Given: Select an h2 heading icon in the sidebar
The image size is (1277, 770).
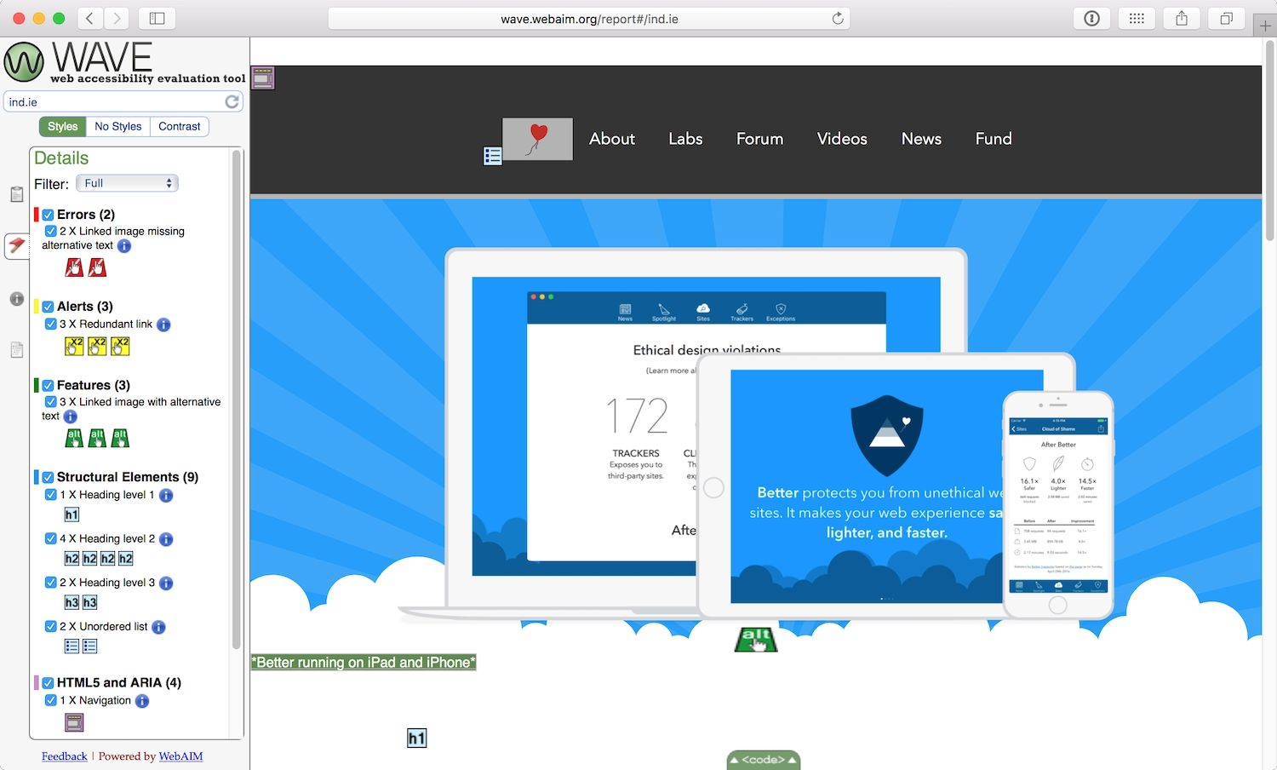Looking at the screenshot, I should (x=71, y=558).
